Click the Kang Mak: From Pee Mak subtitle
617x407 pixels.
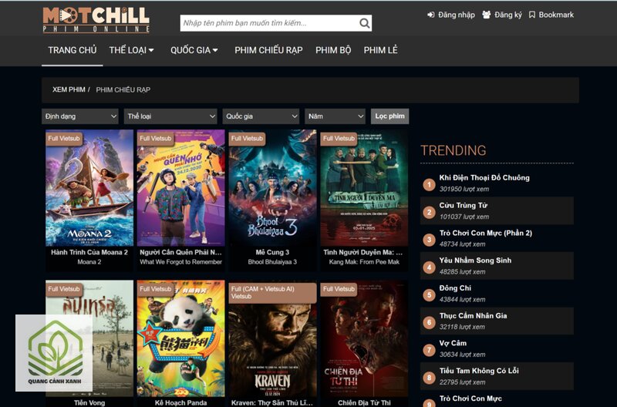click(x=364, y=262)
